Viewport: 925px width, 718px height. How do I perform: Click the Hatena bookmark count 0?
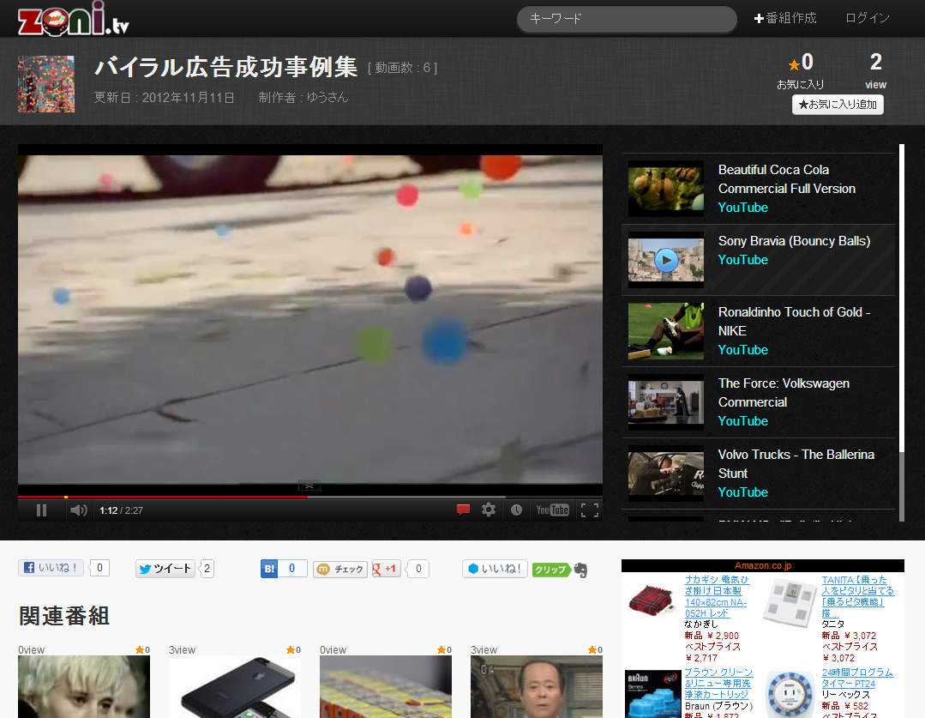(292, 569)
